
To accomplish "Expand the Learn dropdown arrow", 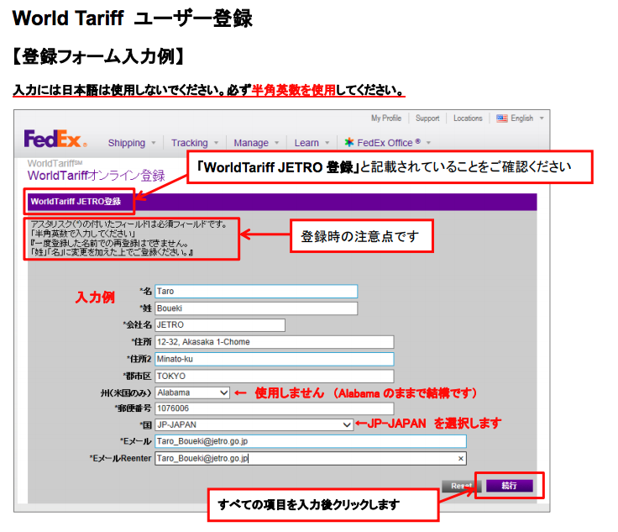I will [x=327, y=143].
